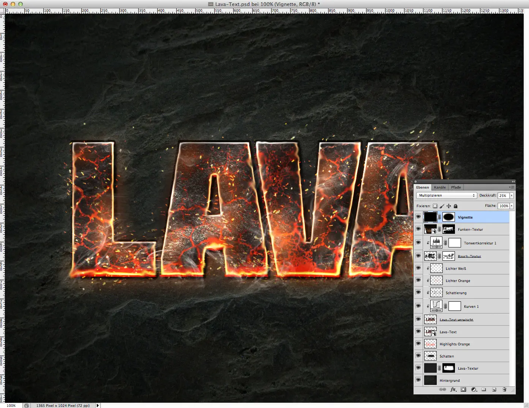Create a new layer with the icon
This screenshot has height=408, width=529.
coord(494,389)
